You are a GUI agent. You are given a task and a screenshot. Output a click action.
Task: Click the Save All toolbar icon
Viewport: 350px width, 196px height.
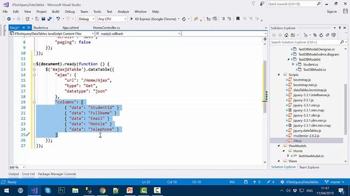[x=49, y=19]
